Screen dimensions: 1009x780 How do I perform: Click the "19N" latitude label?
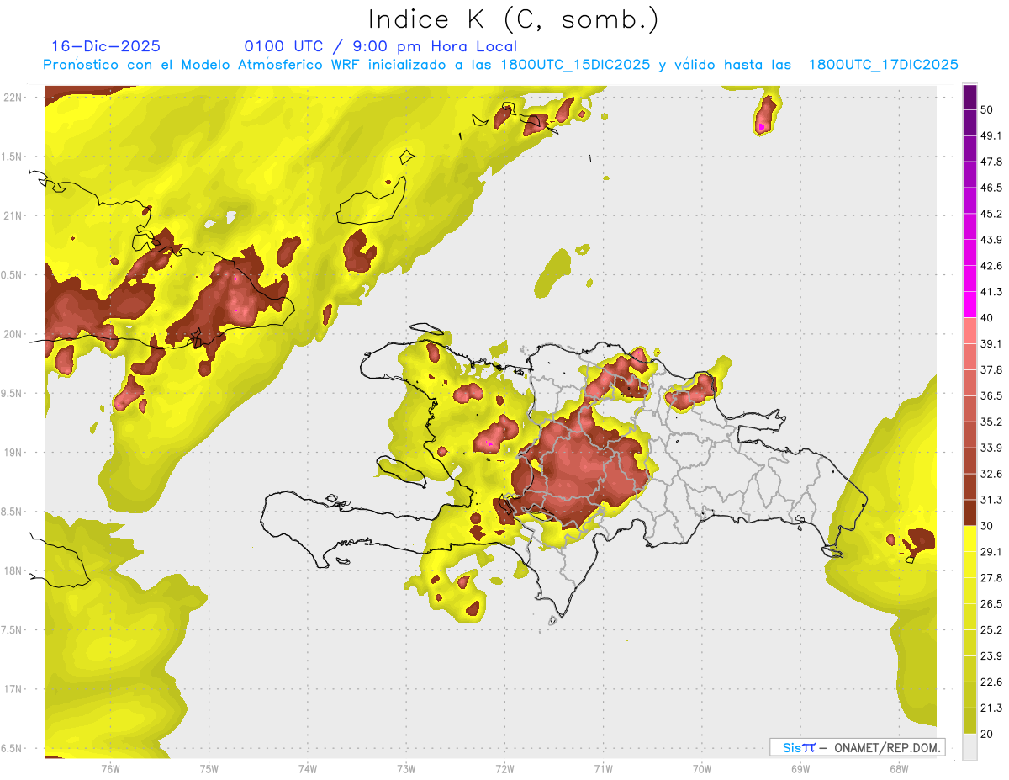13,453
